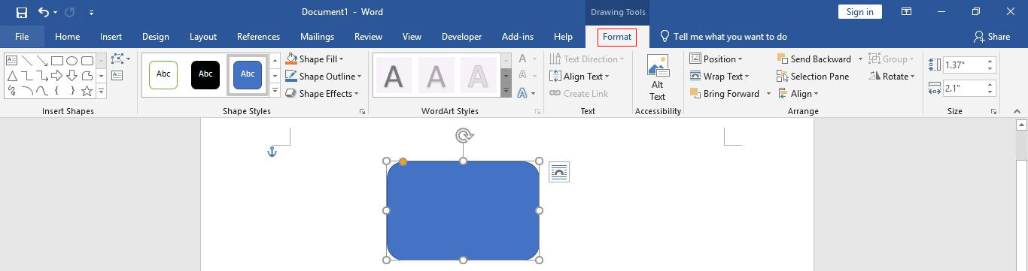The width and height of the screenshot is (1028, 271).
Task: Choose the black Abc shape style swatch
Action: (205, 74)
